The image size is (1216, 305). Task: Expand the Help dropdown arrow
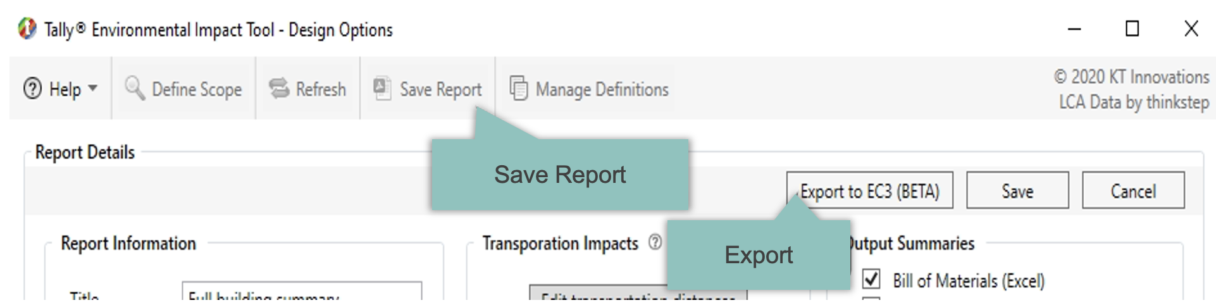tap(93, 88)
